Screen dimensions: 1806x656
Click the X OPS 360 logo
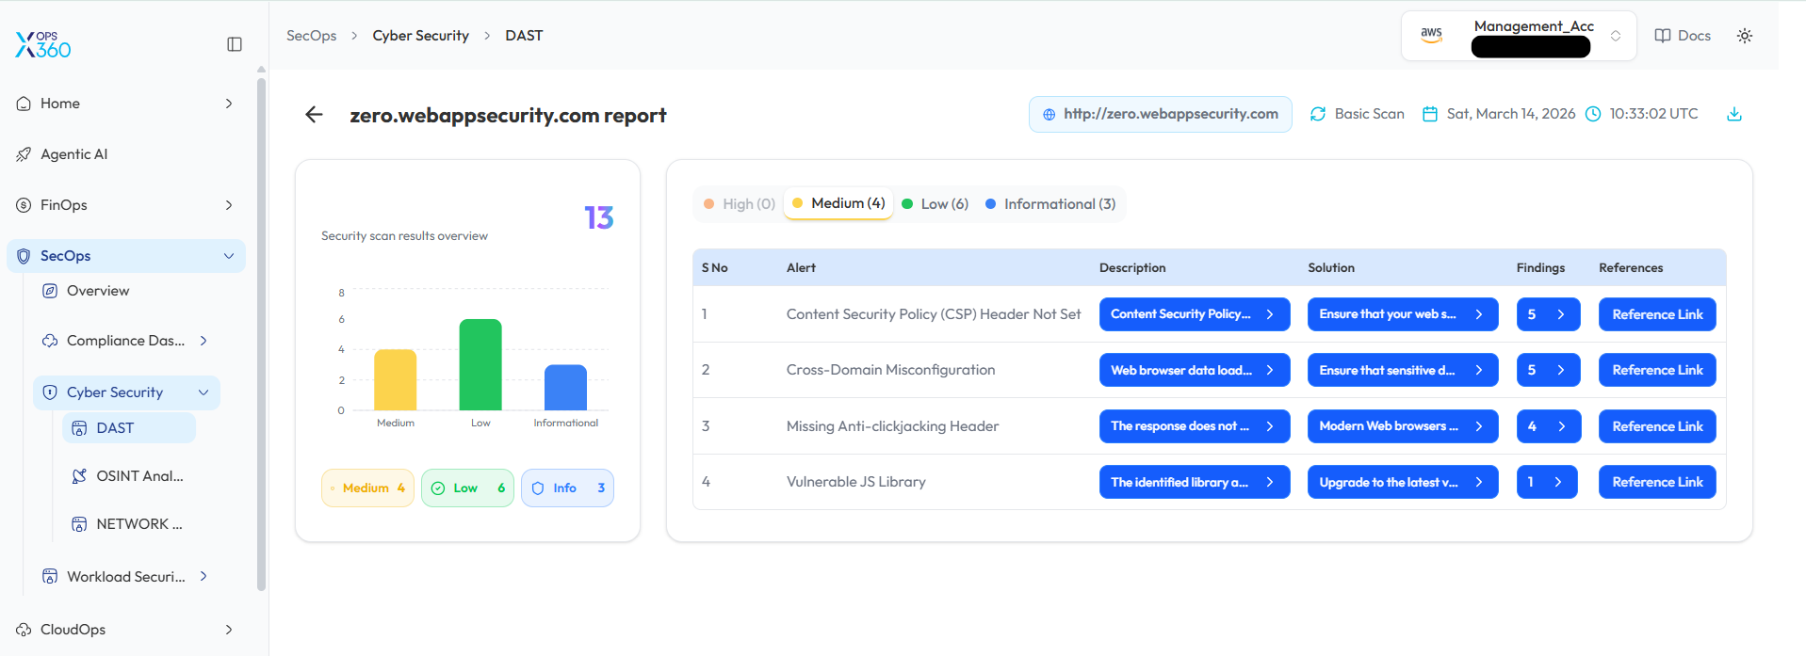[x=43, y=44]
